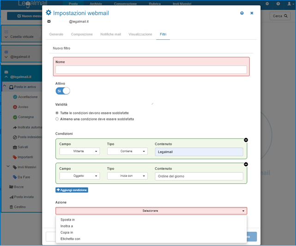The height and width of the screenshot is (246, 296).
Task: Open the Mittente Campo dropdown
Action: [80, 151]
